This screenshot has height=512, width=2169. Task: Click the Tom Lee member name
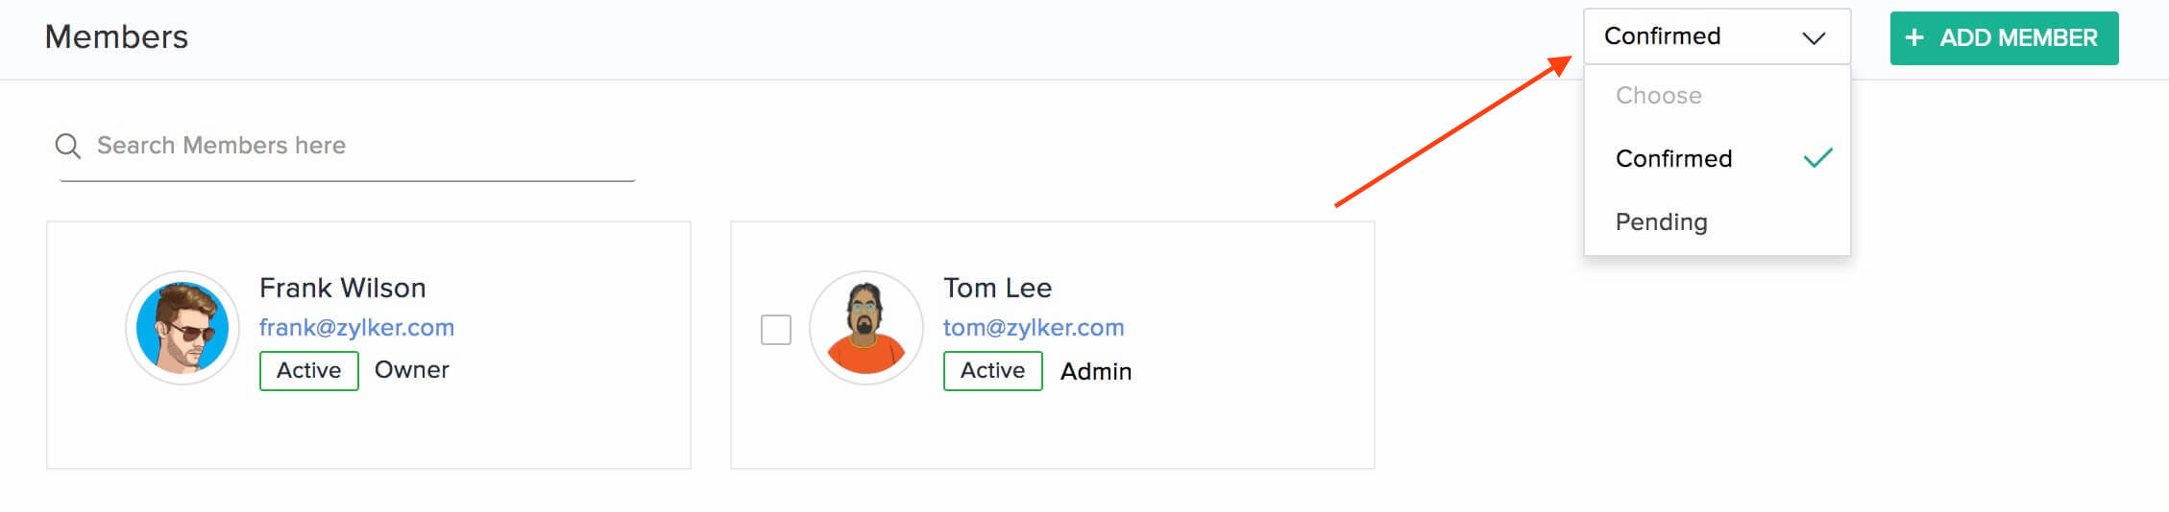pos(997,288)
